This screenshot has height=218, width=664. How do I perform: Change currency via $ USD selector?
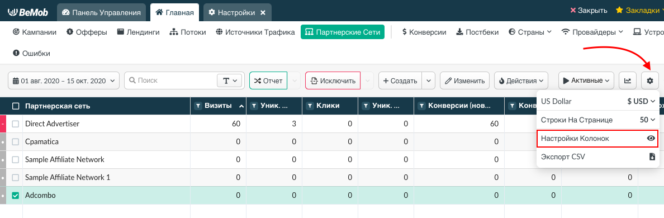(641, 102)
